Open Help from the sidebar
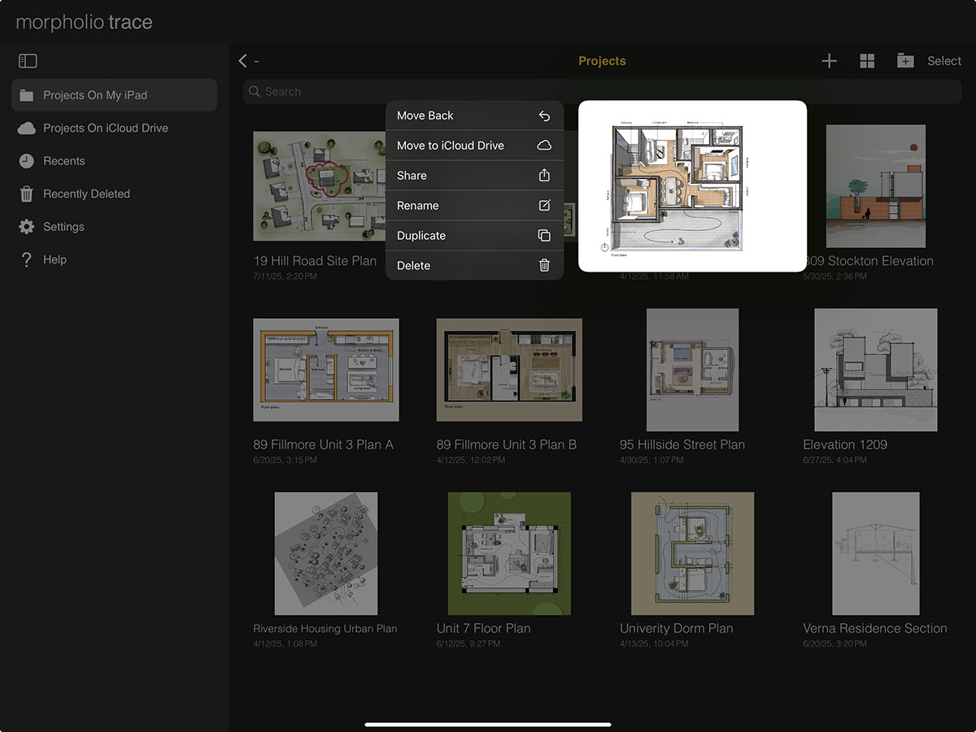This screenshot has width=976, height=732. pyautogui.click(x=54, y=259)
